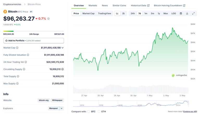Click the $96,263.27 price text
This screenshot has height=114, width=200.
tap(19, 19)
